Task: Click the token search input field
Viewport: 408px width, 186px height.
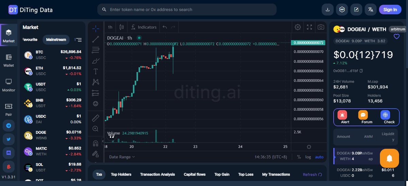Action: [187, 9]
